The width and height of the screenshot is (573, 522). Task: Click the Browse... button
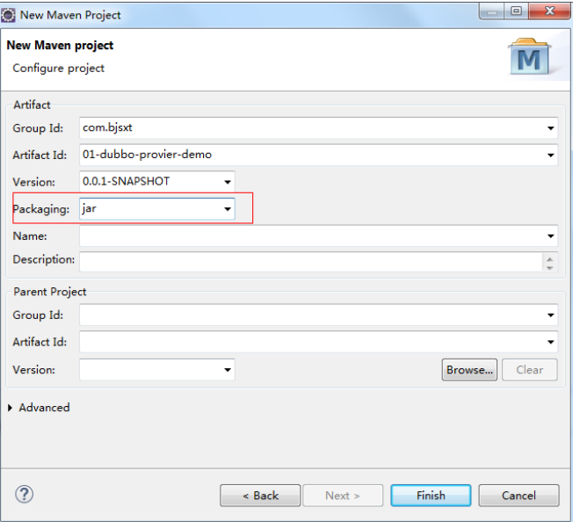(x=469, y=370)
